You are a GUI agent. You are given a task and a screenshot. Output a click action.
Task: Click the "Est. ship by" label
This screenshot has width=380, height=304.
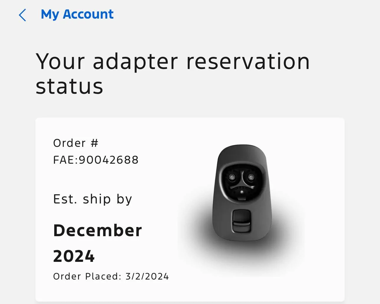pos(92,199)
